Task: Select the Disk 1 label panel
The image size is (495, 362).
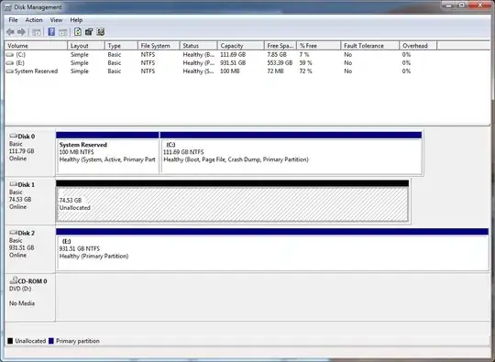Action: click(x=30, y=202)
